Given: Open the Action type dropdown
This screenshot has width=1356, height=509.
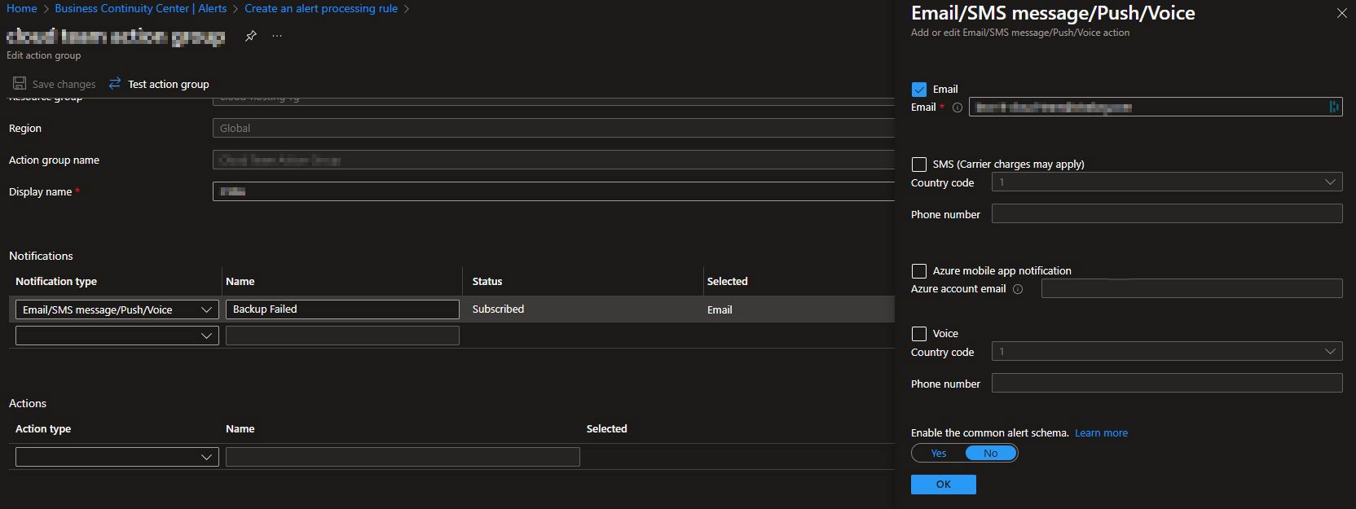Looking at the screenshot, I should coord(117,457).
